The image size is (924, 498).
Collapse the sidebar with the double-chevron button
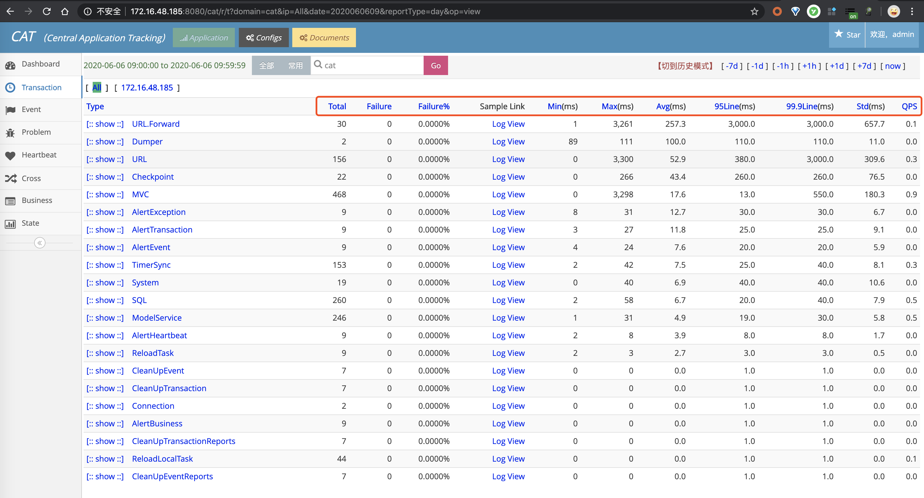[x=40, y=243]
